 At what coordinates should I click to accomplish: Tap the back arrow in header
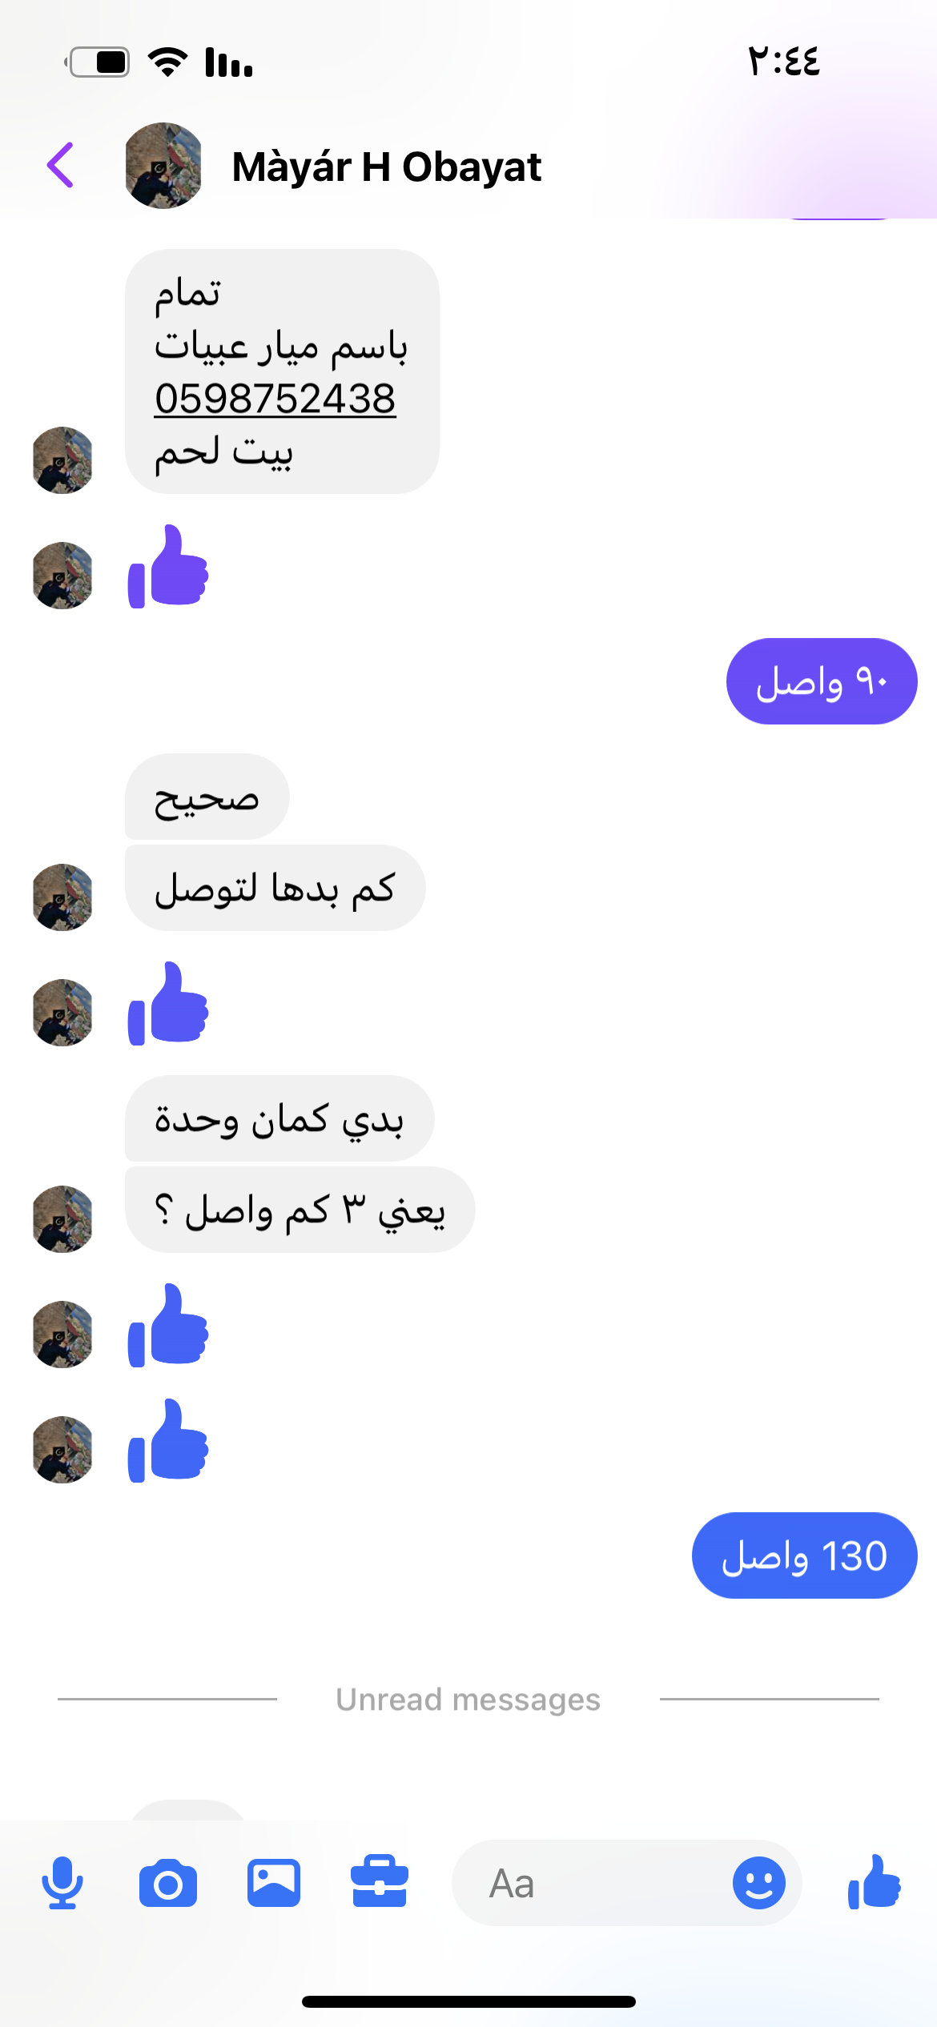61,165
